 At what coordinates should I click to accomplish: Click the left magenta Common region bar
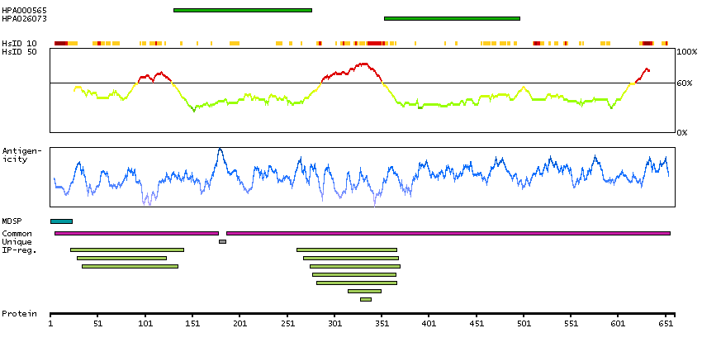(136, 233)
